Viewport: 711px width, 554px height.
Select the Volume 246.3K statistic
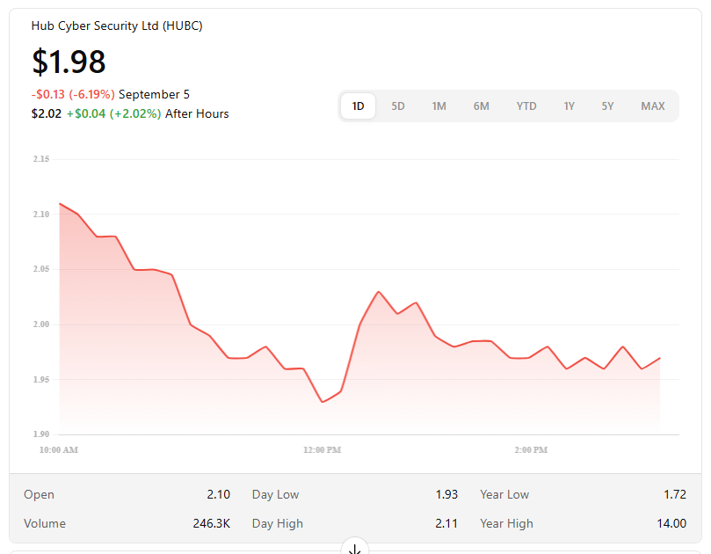[127, 523]
